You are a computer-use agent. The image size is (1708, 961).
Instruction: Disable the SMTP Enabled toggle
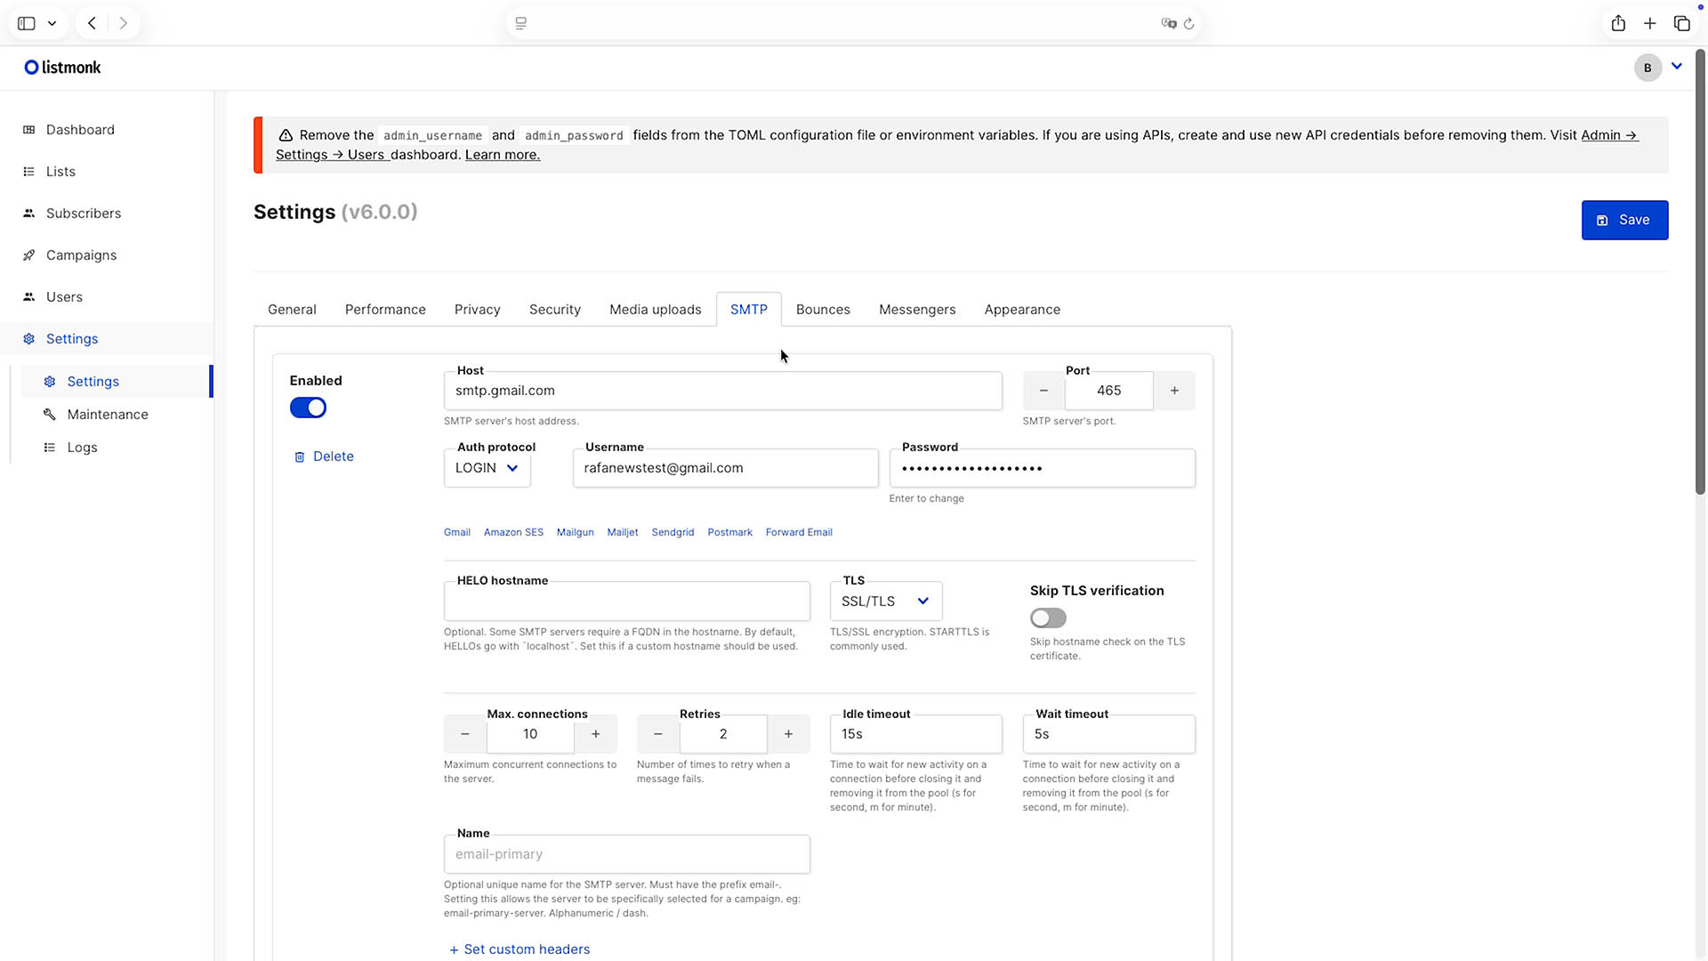click(308, 408)
